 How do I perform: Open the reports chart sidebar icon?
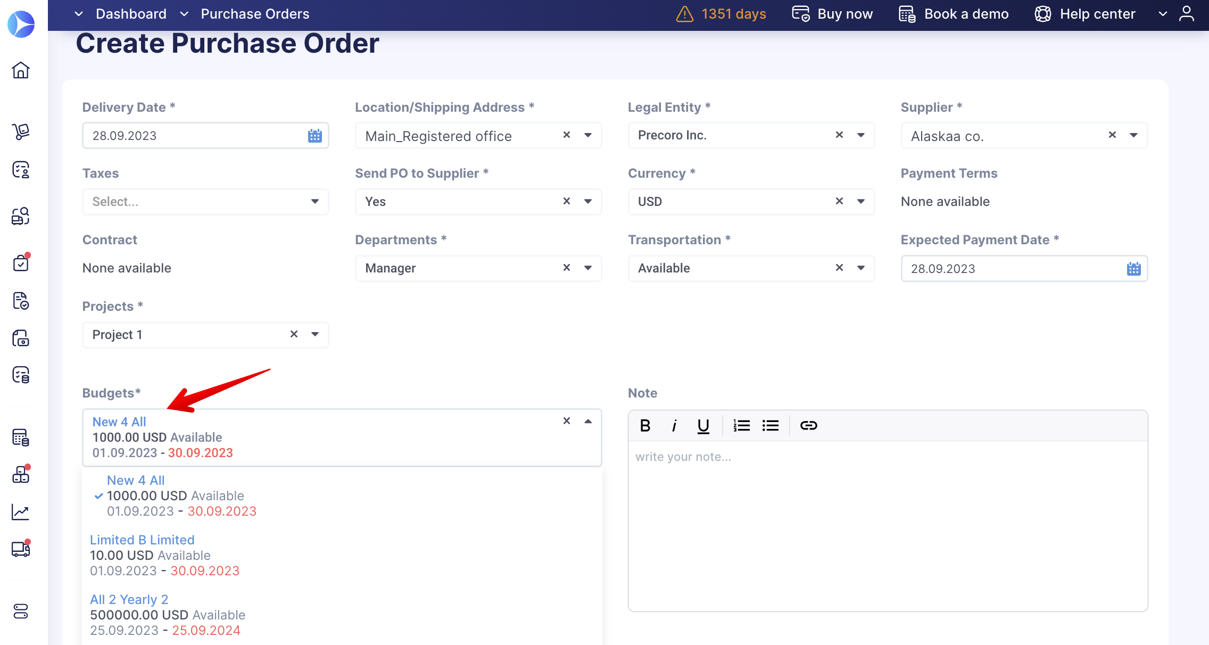click(21, 512)
